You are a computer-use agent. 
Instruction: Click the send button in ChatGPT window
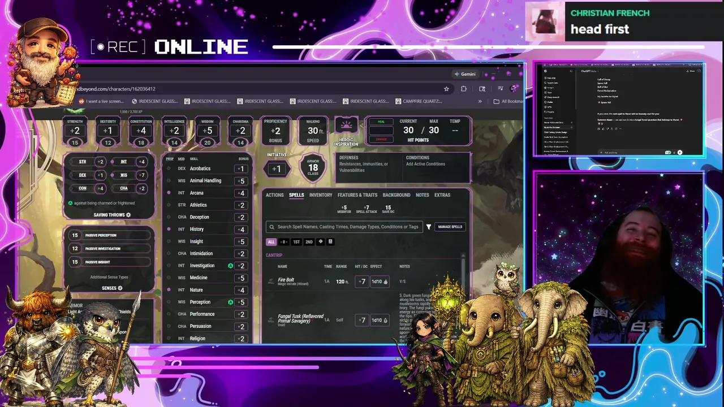680,153
